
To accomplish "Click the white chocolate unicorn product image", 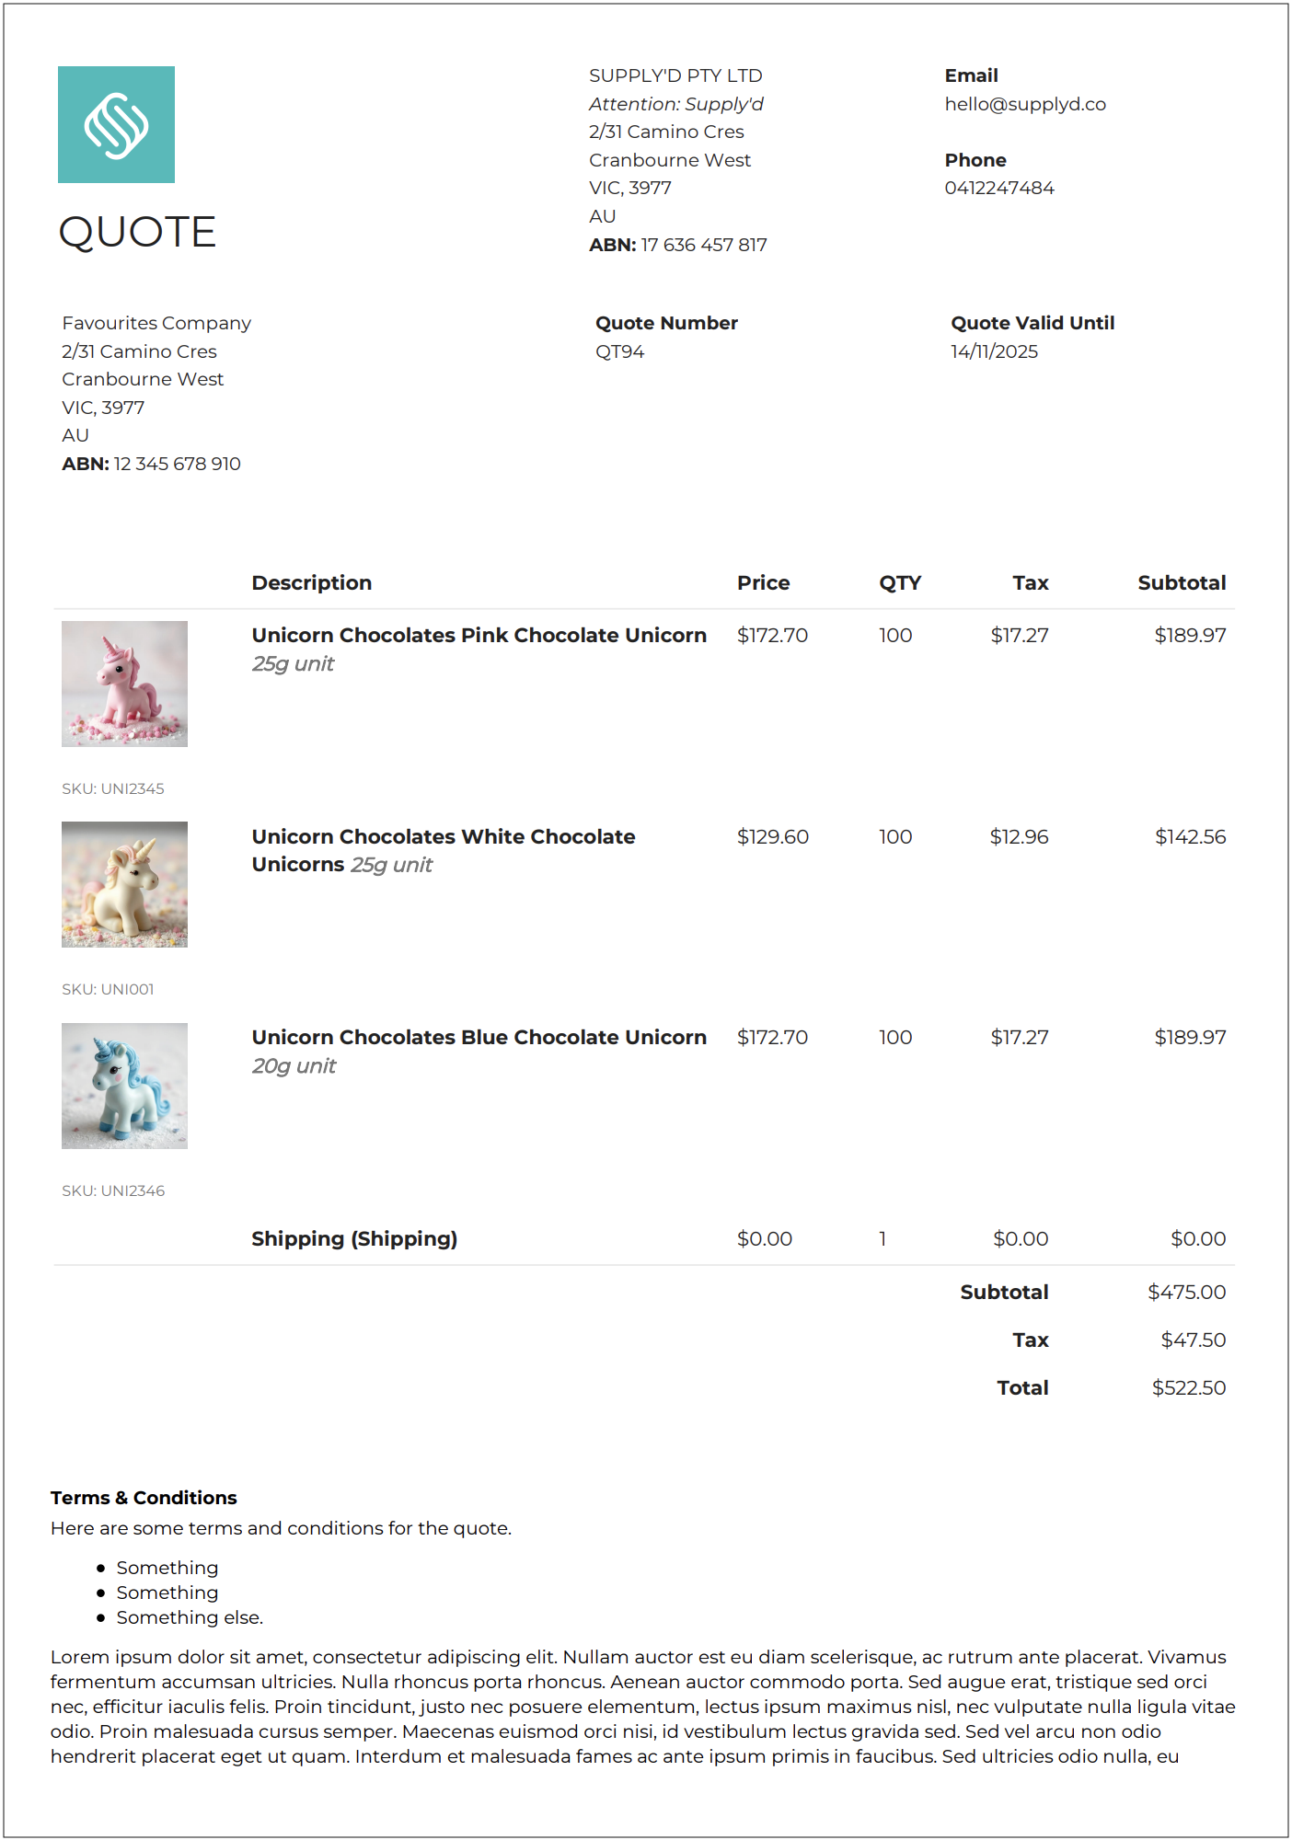I will point(124,884).
